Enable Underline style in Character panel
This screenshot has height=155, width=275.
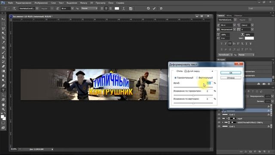tap(246, 43)
